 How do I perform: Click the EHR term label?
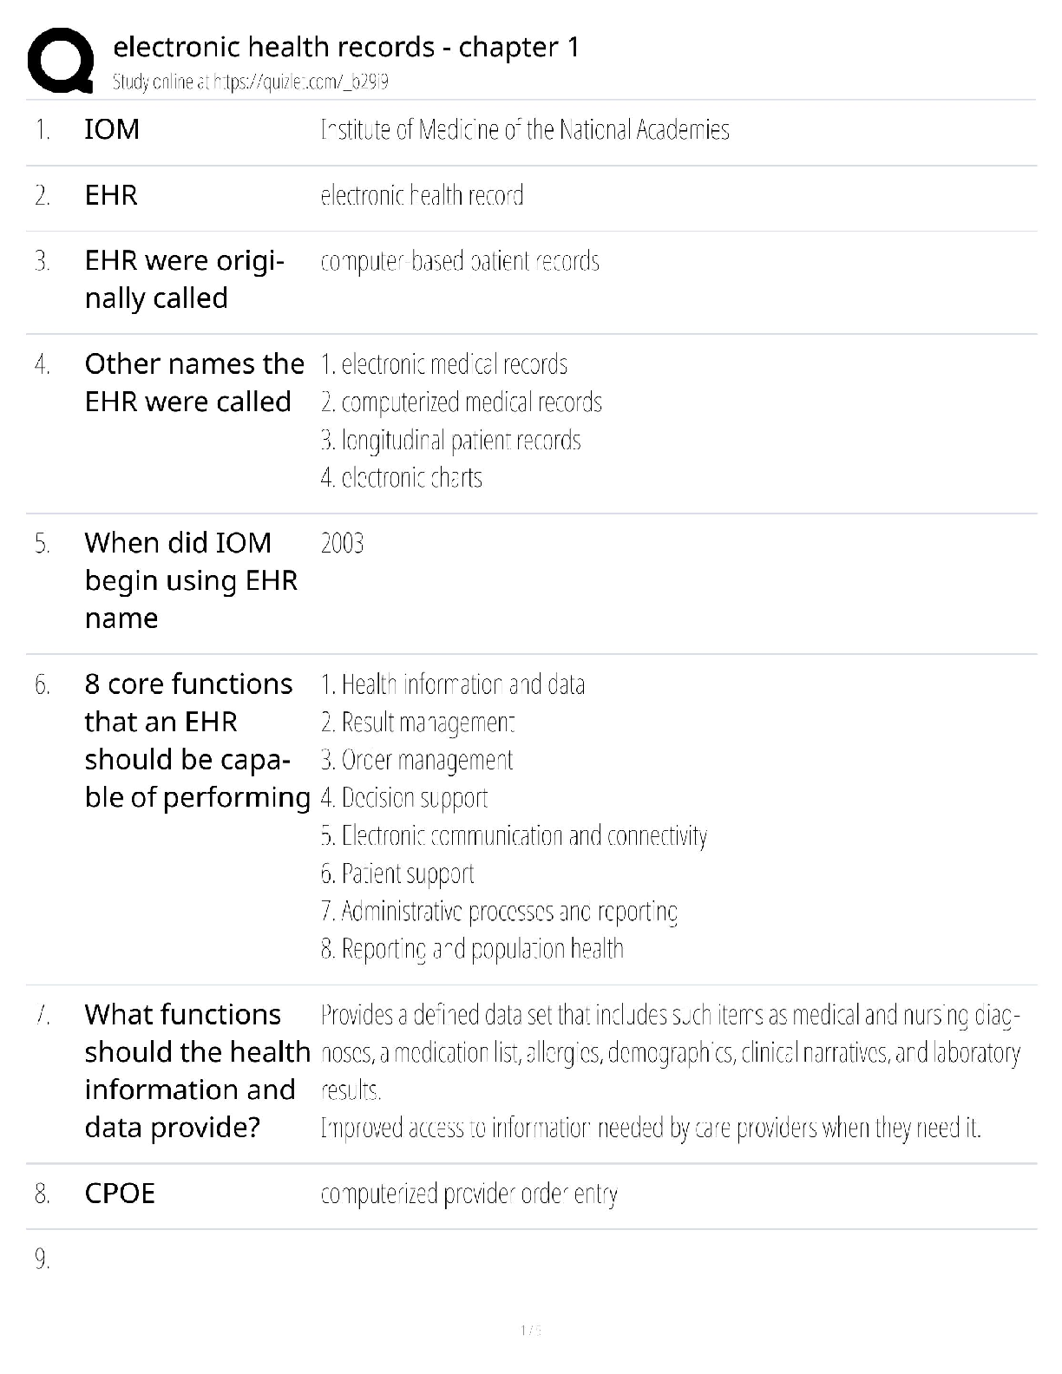[111, 195]
